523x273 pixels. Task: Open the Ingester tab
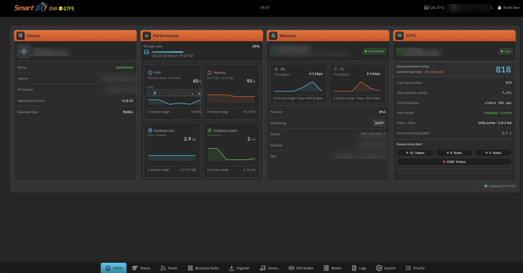pos(240,268)
